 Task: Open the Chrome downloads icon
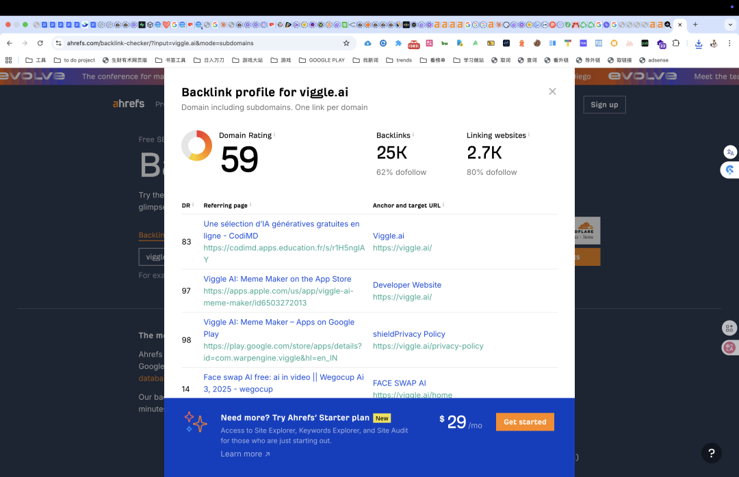tap(699, 43)
